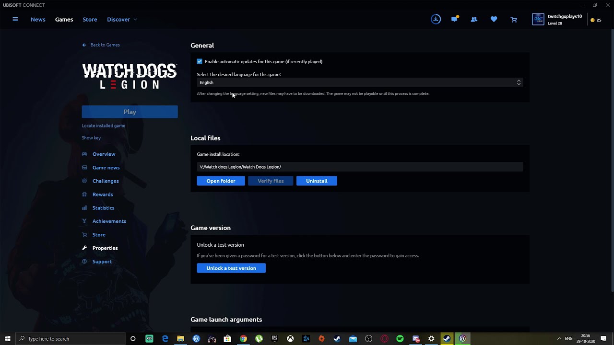
Task: Click the Show key link
Action: (91, 138)
